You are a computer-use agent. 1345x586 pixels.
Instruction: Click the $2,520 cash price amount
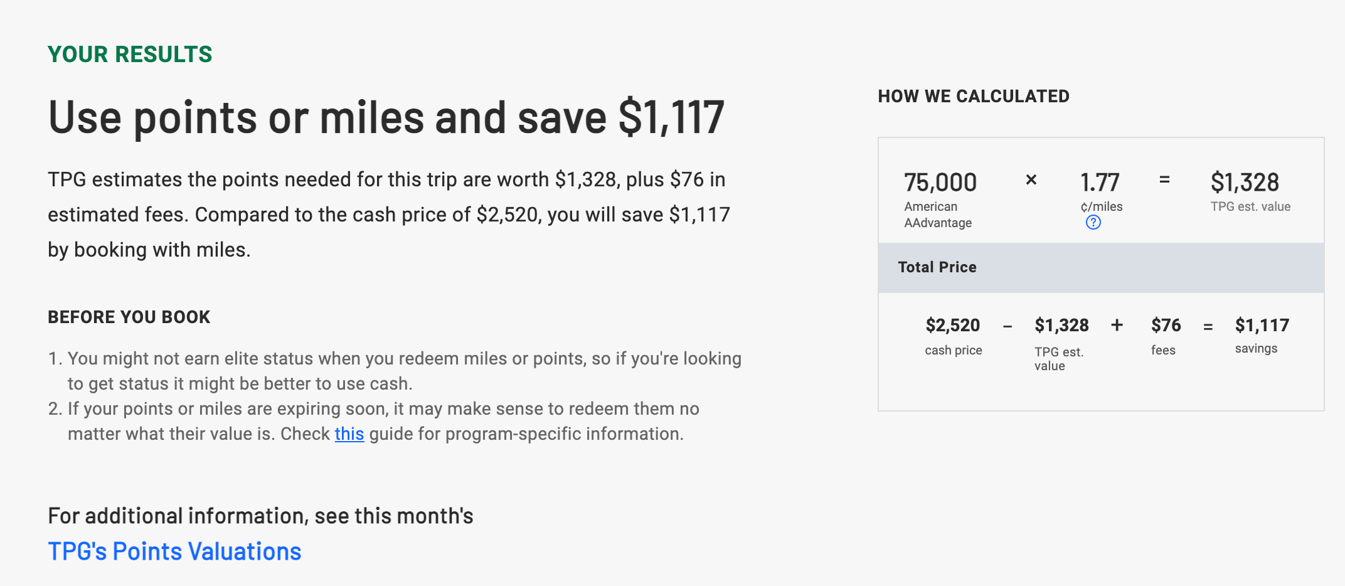pos(952,325)
